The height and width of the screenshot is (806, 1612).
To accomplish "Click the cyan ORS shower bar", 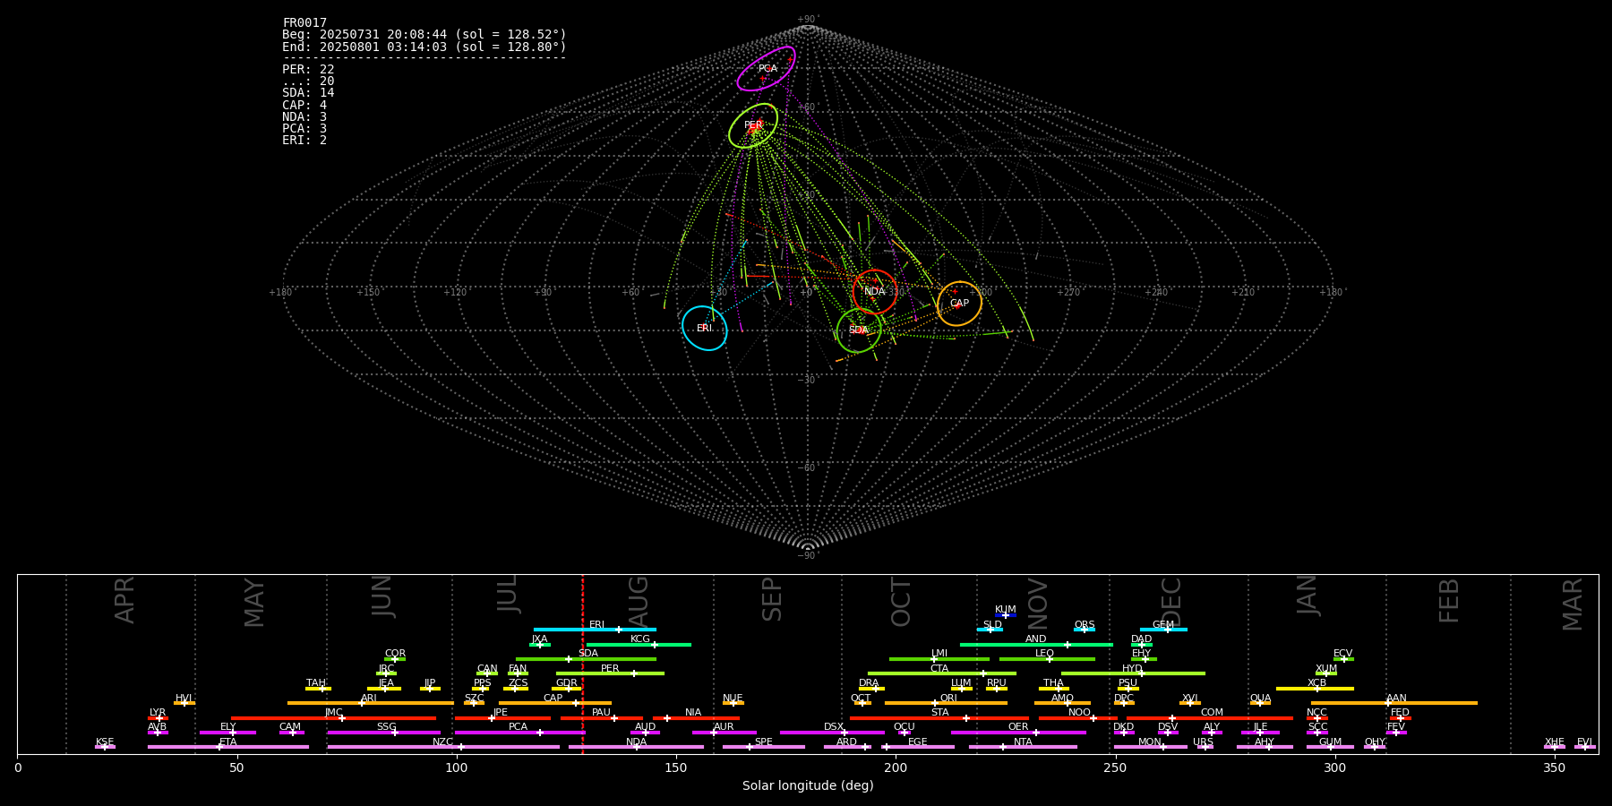I will [x=1085, y=630].
